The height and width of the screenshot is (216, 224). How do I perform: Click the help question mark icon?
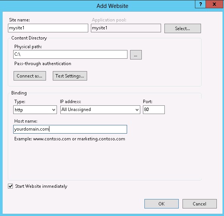pos(200,4)
